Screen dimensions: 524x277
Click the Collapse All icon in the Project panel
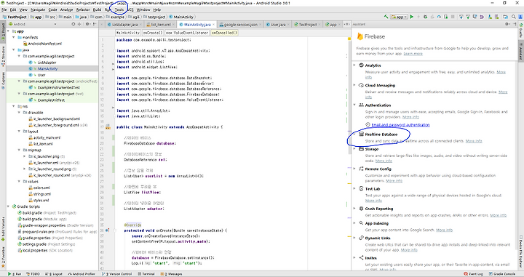pos(79,24)
